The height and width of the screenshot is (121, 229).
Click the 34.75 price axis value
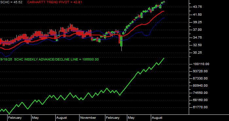(197, 38)
